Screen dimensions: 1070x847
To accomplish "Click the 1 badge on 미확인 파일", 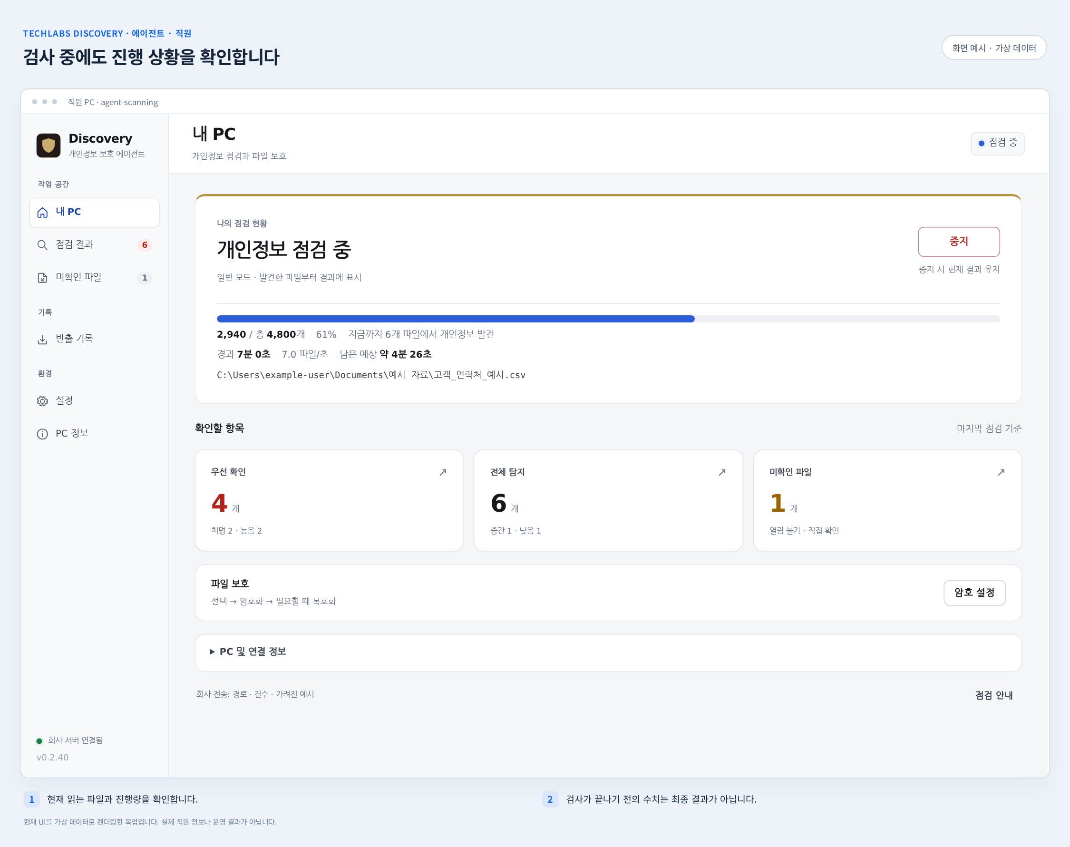I will click(x=145, y=278).
